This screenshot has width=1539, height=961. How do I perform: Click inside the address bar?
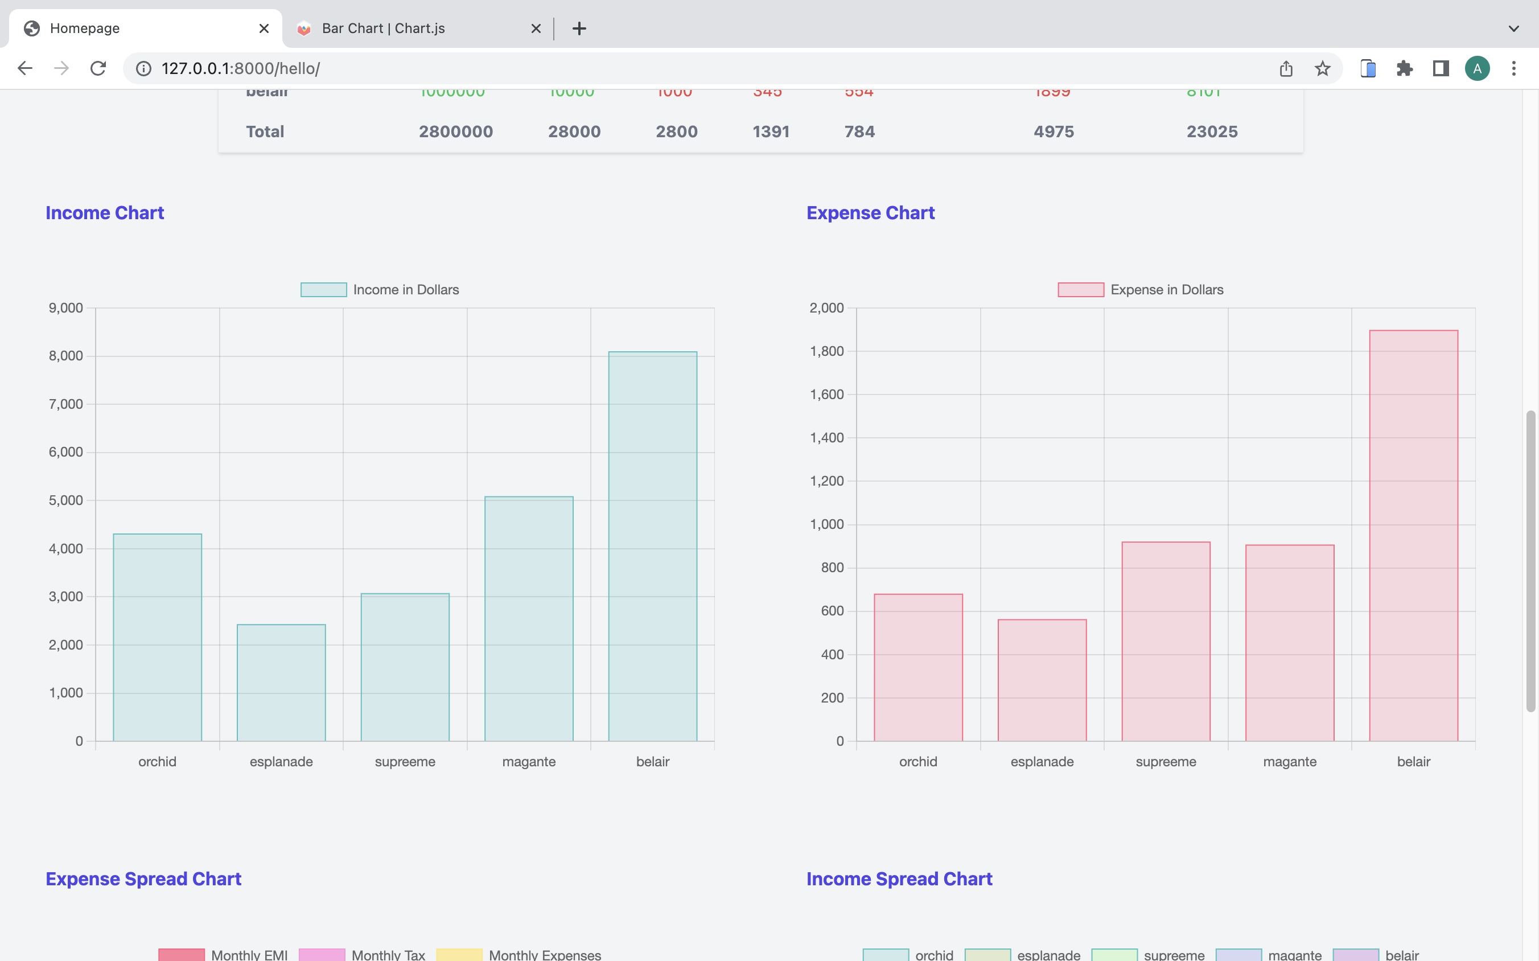pos(445,68)
